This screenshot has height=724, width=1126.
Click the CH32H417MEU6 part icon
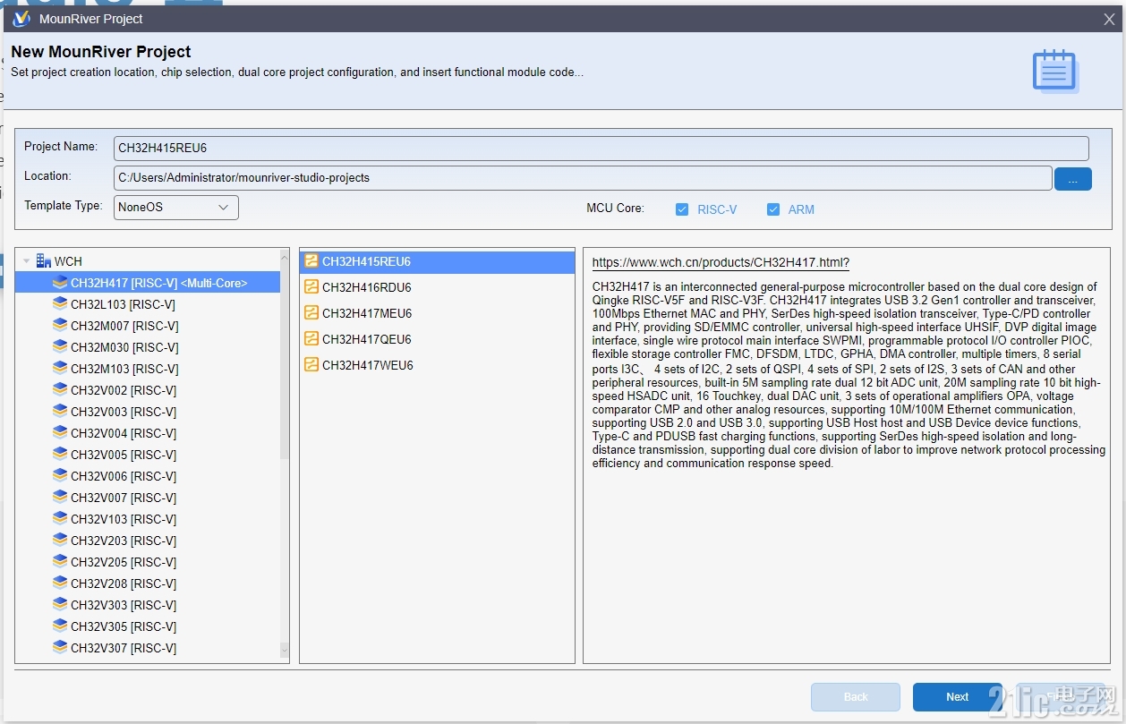pos(311,313)
